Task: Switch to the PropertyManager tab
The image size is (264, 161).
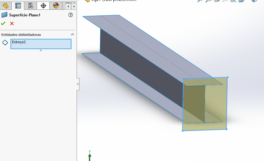Action: pos(18,6)
